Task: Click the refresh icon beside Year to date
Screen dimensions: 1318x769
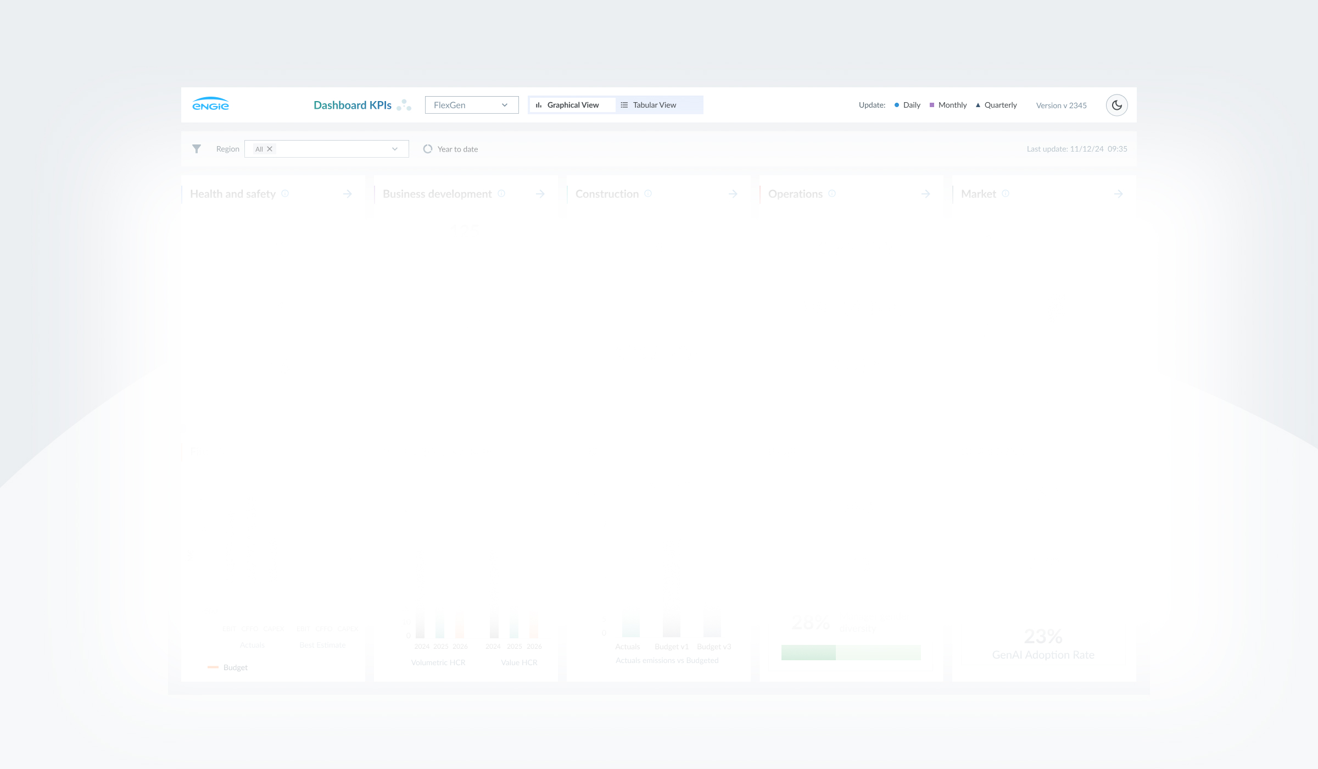Action: point(428,148)
